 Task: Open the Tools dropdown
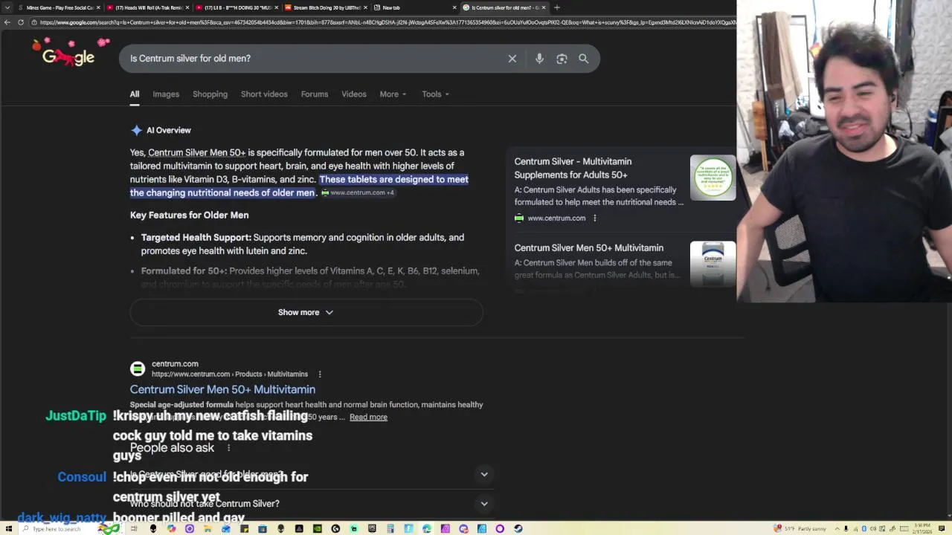435,94
